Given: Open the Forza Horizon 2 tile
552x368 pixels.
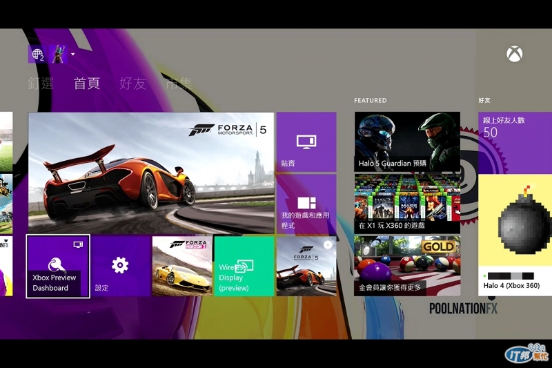Looking at the screenshot, I should 182,267.
